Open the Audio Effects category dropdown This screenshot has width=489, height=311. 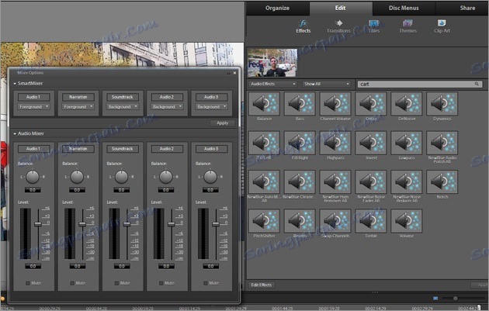272,83
